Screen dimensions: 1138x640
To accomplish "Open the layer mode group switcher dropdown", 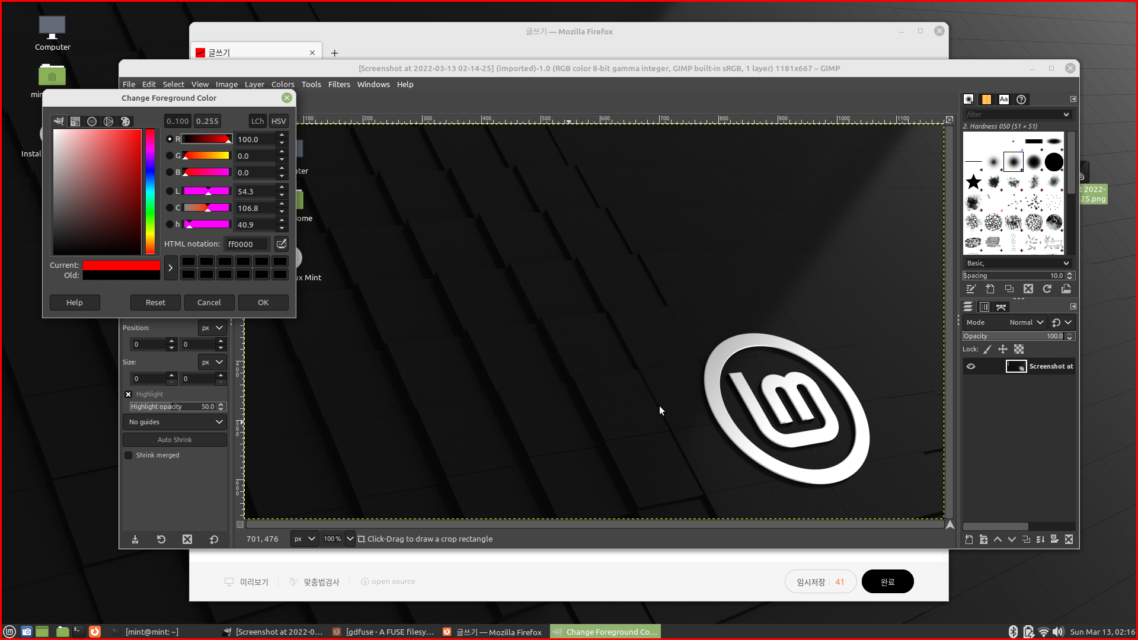I will (1062, 322).
